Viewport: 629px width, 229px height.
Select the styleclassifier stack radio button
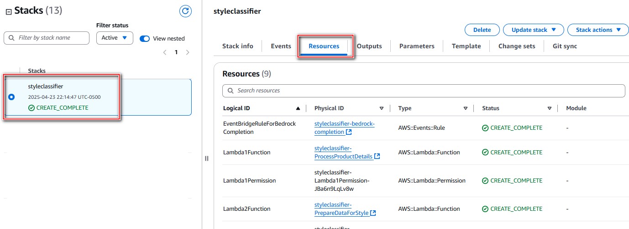tap(11, 97)
